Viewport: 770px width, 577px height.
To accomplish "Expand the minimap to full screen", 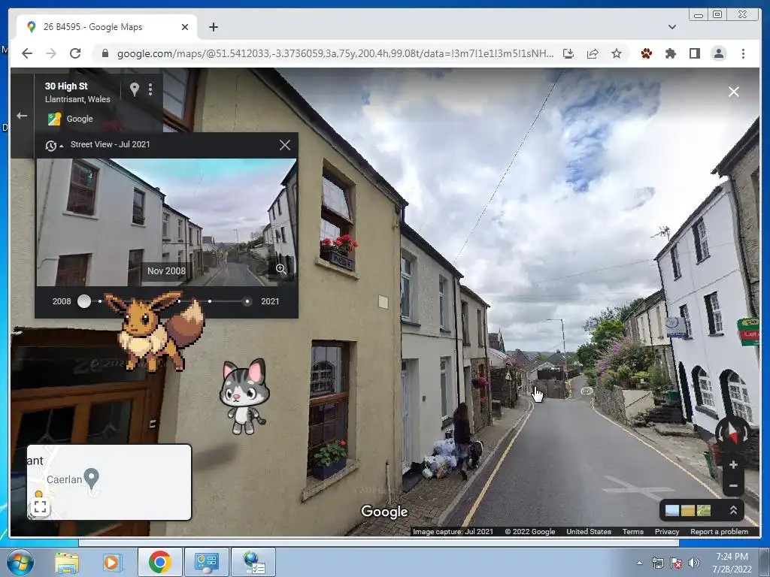I will (x=41, y=507).
